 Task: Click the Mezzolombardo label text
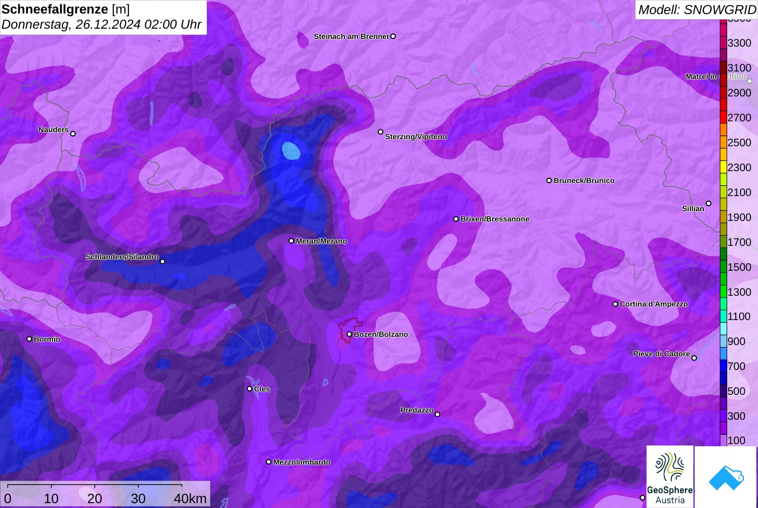pyautogui.click(x=302, y=462)
